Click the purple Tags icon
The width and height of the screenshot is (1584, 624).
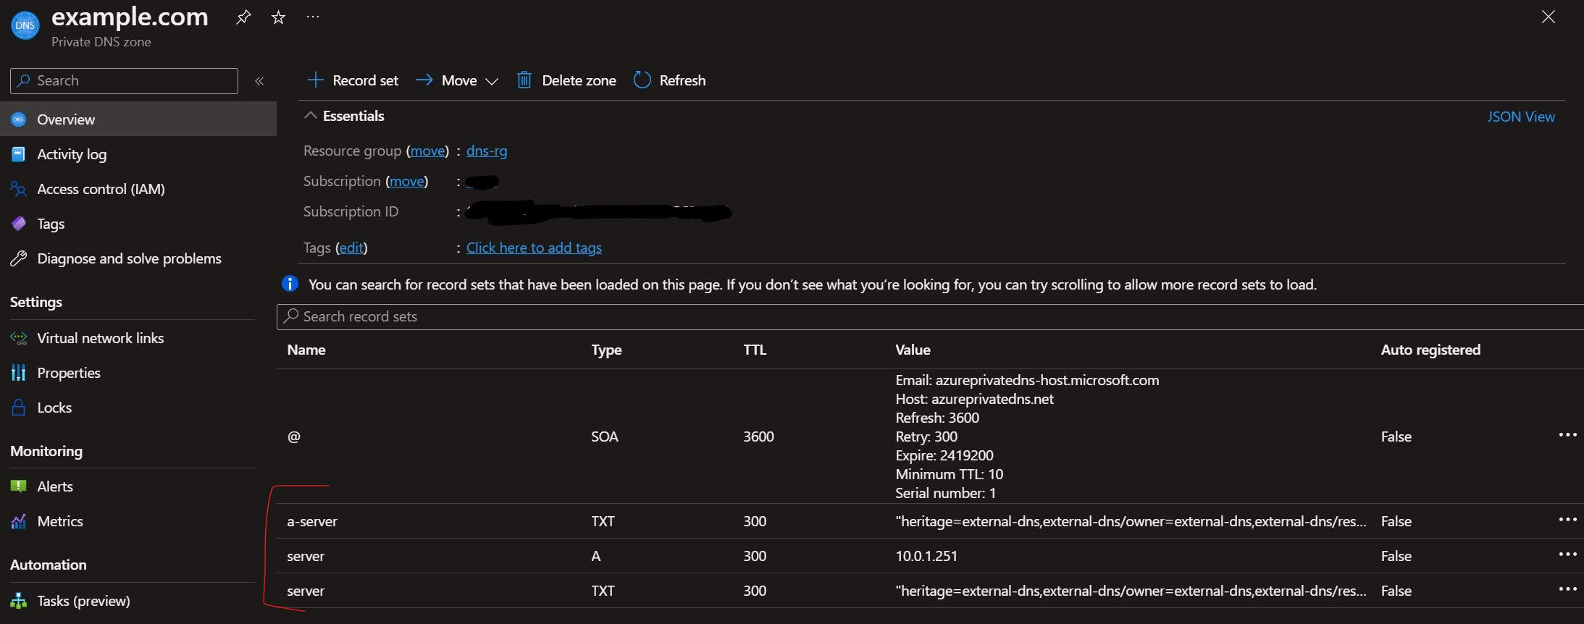[19, 224]
